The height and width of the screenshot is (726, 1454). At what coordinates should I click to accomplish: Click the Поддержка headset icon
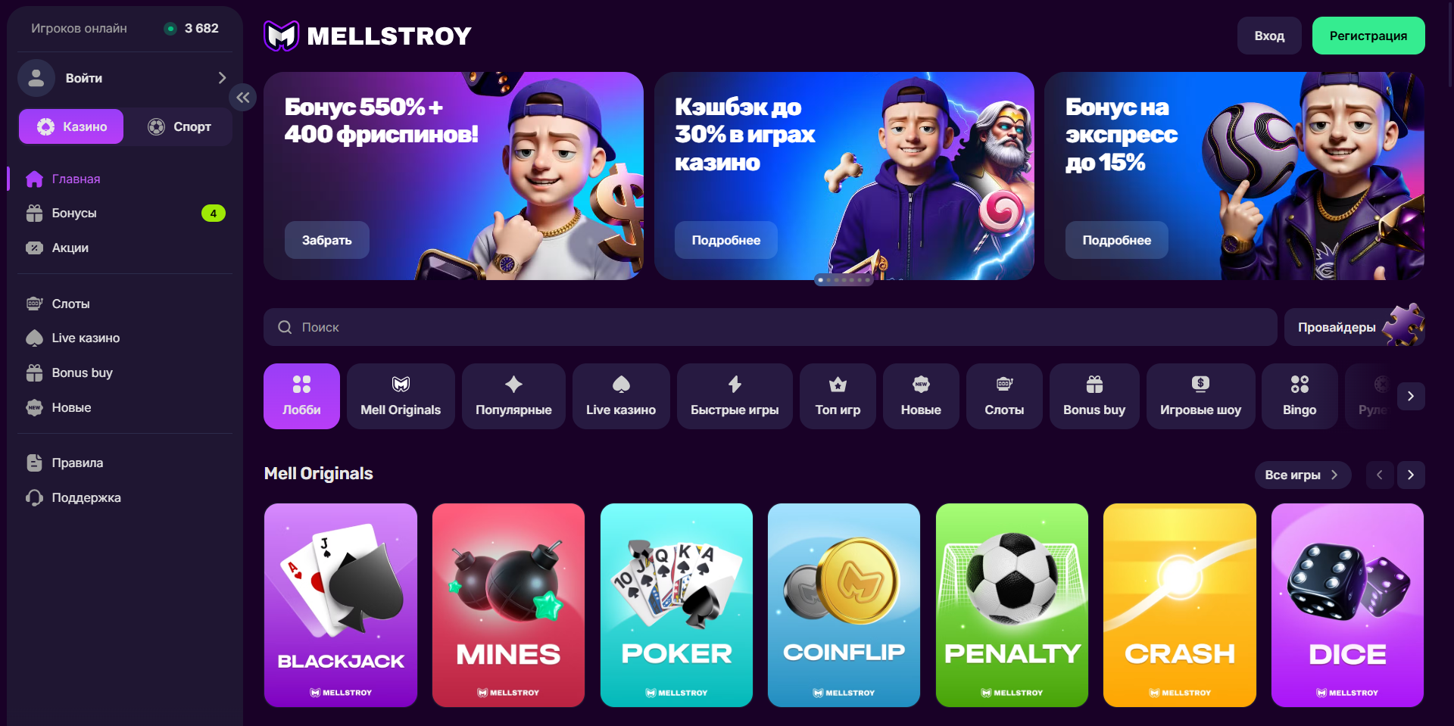click(x=34, y=497)
